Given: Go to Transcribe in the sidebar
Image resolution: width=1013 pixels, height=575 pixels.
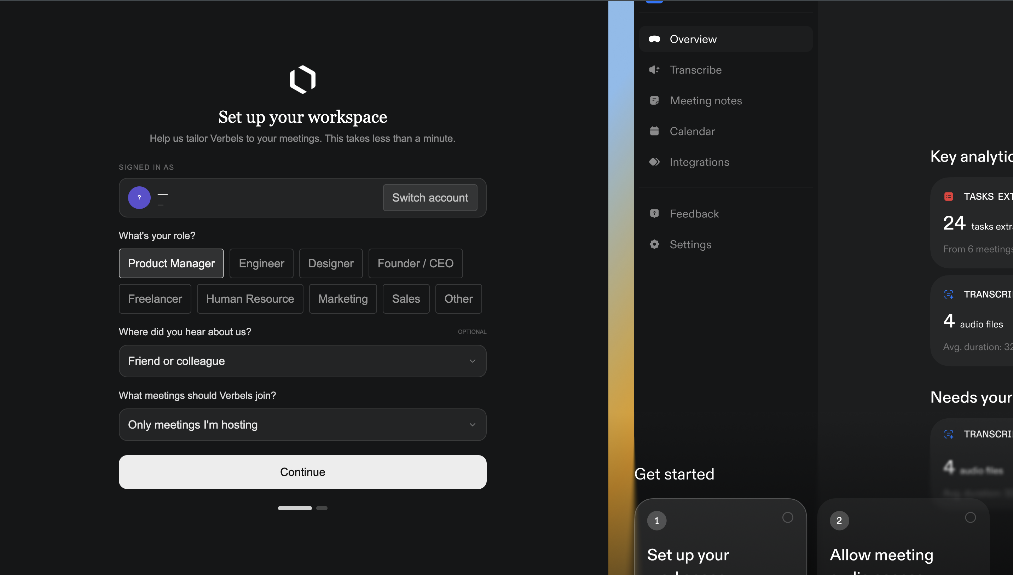Looking at the screenshot, I should (726, 70).
